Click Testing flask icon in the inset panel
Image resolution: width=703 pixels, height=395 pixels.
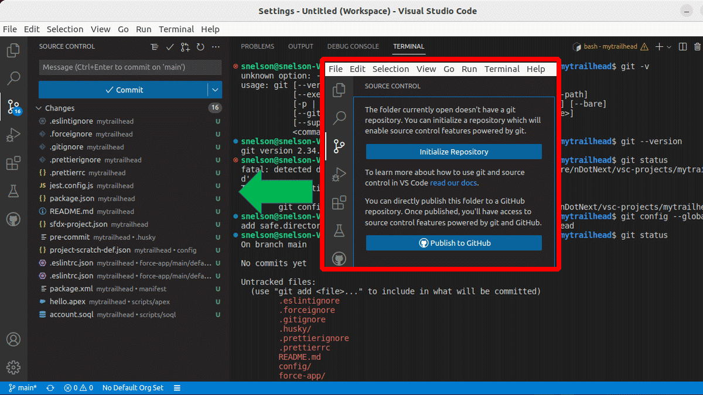click(x=339, y=231)
